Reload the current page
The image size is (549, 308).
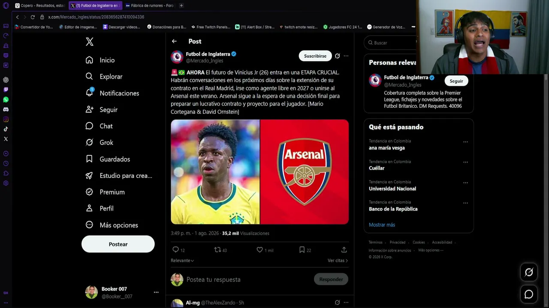(33, 17)
